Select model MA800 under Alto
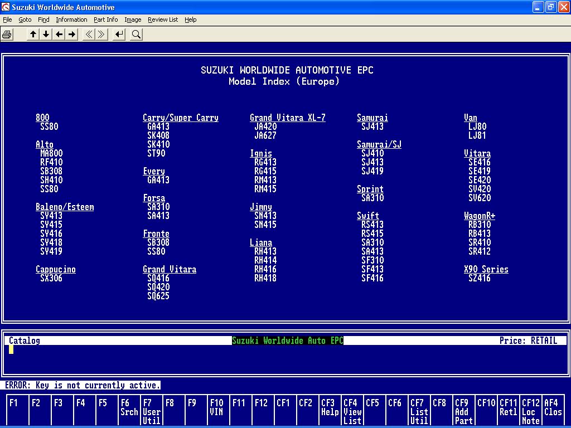This screenshot has height=428, width=571. pyautogui.click(x=51, y=153)
